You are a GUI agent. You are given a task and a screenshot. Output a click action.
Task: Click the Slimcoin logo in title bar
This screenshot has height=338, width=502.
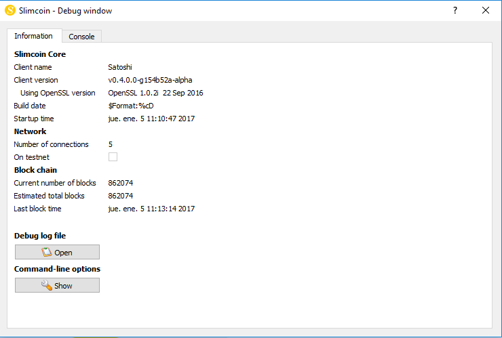pyautogui.click(x=10, y=10)
